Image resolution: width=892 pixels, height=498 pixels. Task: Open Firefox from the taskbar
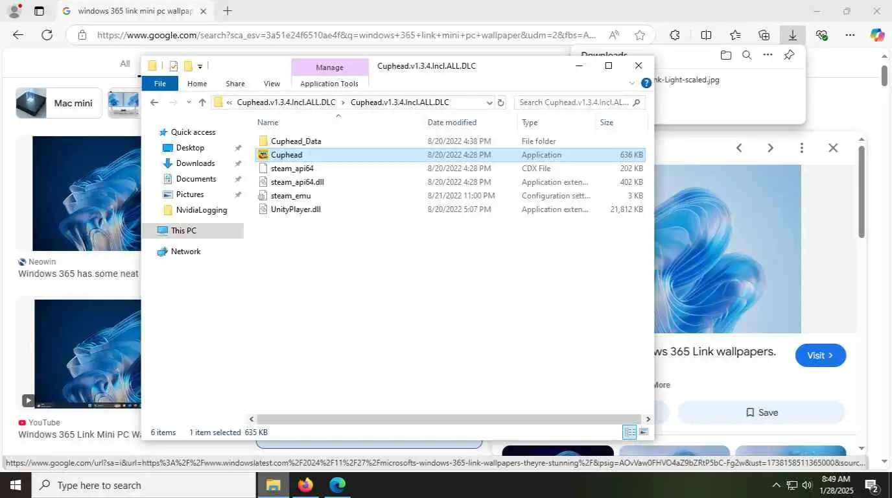click(x=305, y=485)
